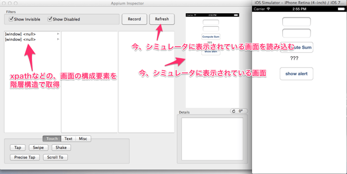Screen dimensions: 347x174
Task: Click the iOS Simulator window title bar
Action: (x=300, y=3)
